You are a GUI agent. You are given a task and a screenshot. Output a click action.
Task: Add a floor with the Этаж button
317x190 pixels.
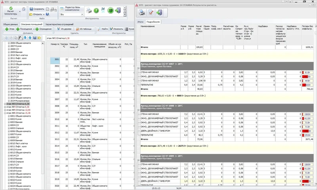tap(10, 29)
